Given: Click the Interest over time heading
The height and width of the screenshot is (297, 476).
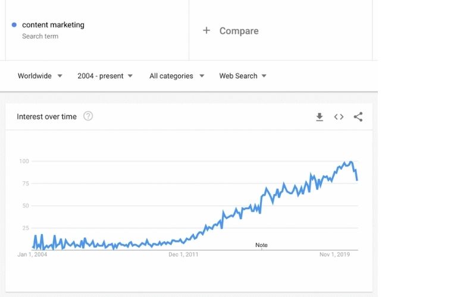Looking at the screenshot, I should point(47,116).
